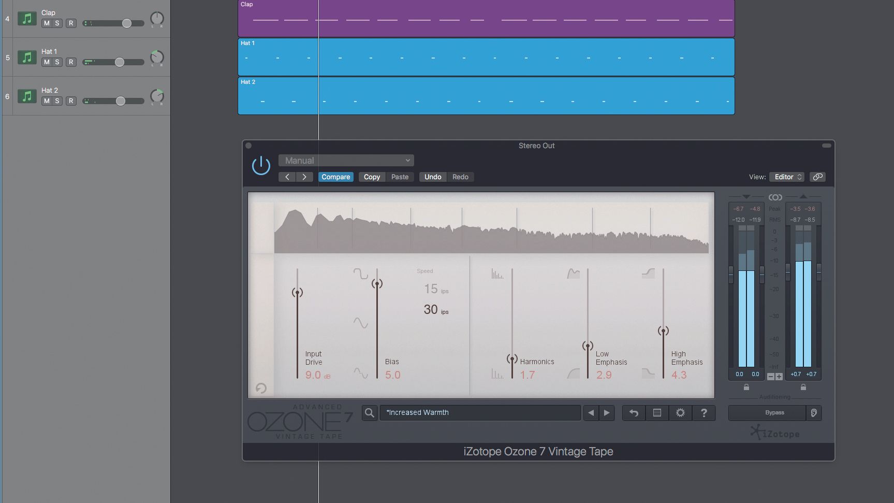Open Ozone options with the gear icon
The image size is (894, 503).
(680, 413)
